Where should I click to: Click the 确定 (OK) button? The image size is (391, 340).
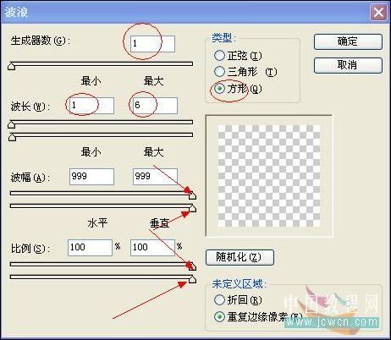coord(348,41)
